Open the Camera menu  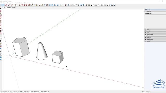[9, 3]
